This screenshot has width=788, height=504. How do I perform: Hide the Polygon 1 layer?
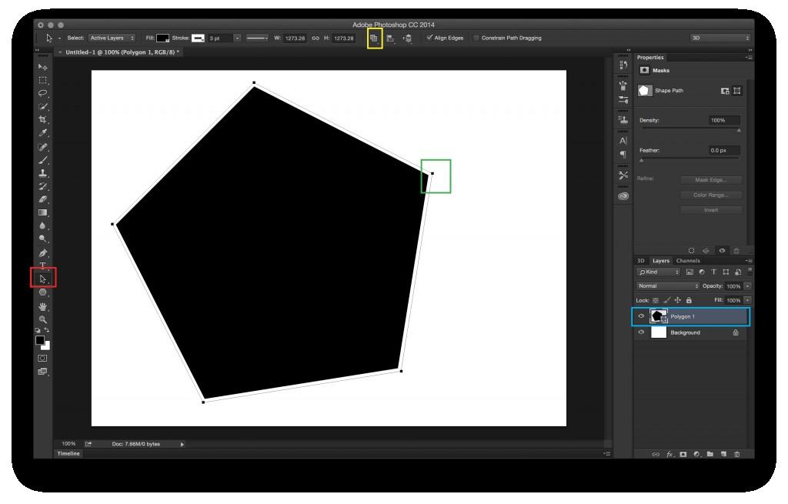pos(642,315)
